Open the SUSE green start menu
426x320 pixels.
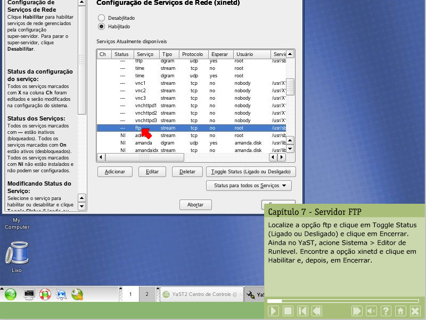coord(11,294)
